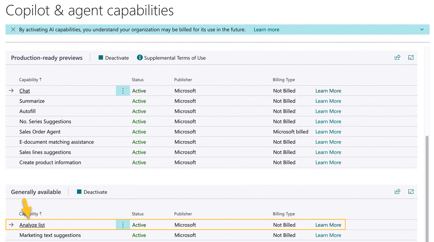Click the row arrow next to Analyze list

pyautogui.click(x=11, y=224)
